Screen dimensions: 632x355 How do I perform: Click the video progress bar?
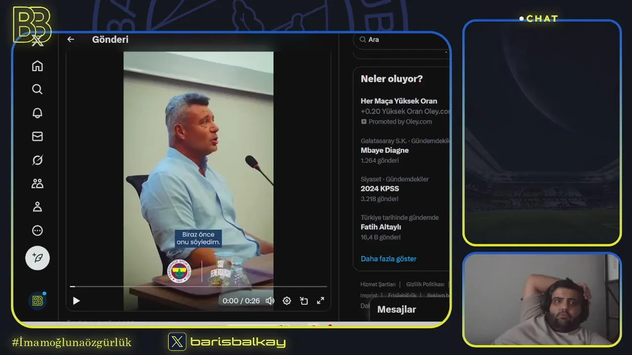click(x=198, y=286)
